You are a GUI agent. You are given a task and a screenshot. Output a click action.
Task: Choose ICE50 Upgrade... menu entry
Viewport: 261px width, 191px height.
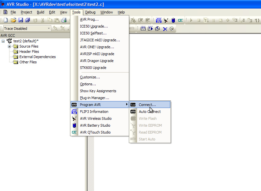pyautogui.click(x=100, y=26)
